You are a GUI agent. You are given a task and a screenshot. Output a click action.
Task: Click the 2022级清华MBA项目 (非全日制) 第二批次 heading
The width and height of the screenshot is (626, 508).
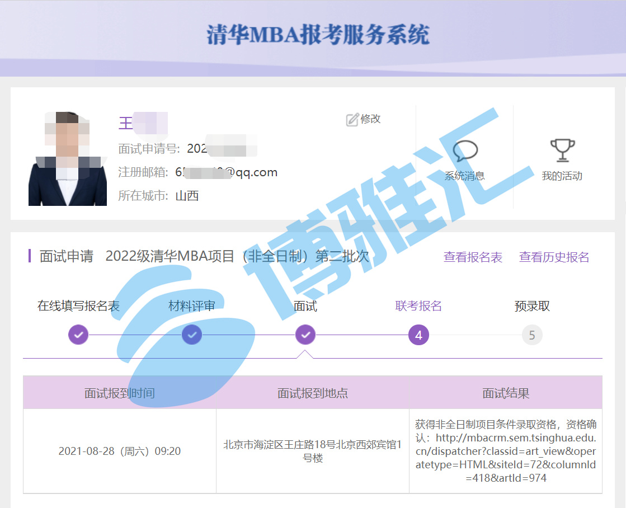(238, 256)
